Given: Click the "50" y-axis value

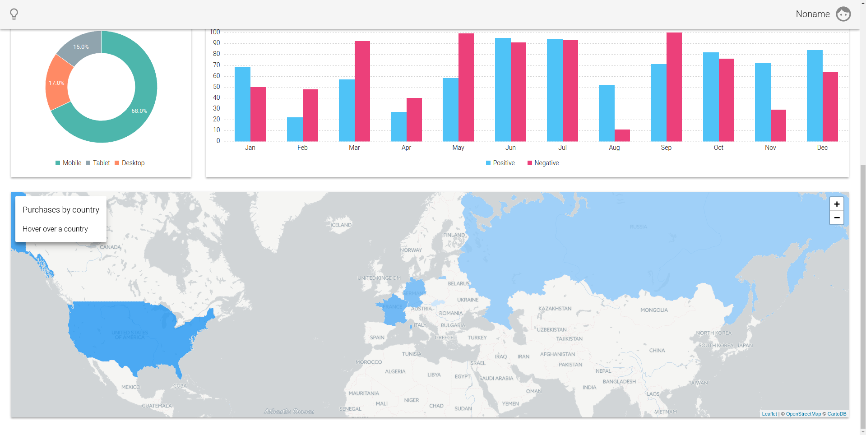Looking at the screenshot, I should click(217, 87).
